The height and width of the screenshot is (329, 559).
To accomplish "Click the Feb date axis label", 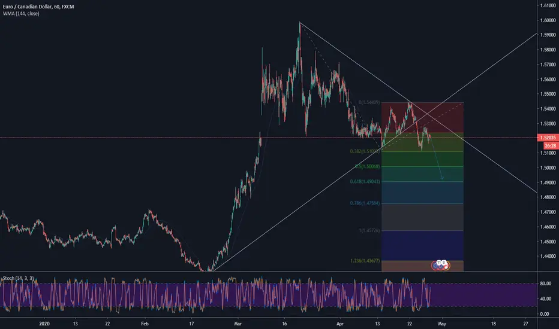I will coord(145,324).
